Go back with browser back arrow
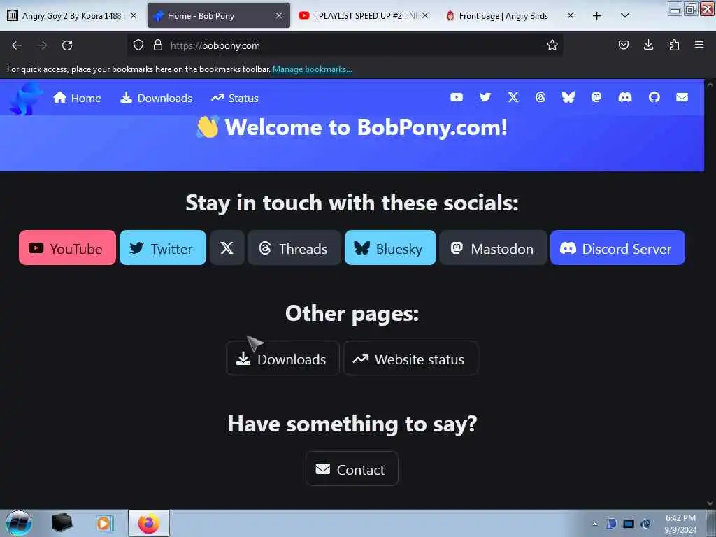 17,45
